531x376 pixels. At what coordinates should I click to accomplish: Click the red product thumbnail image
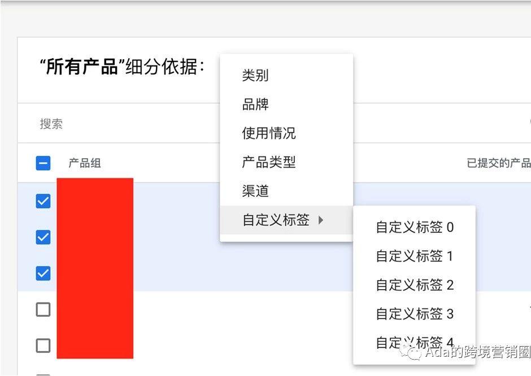click(94, 268)
